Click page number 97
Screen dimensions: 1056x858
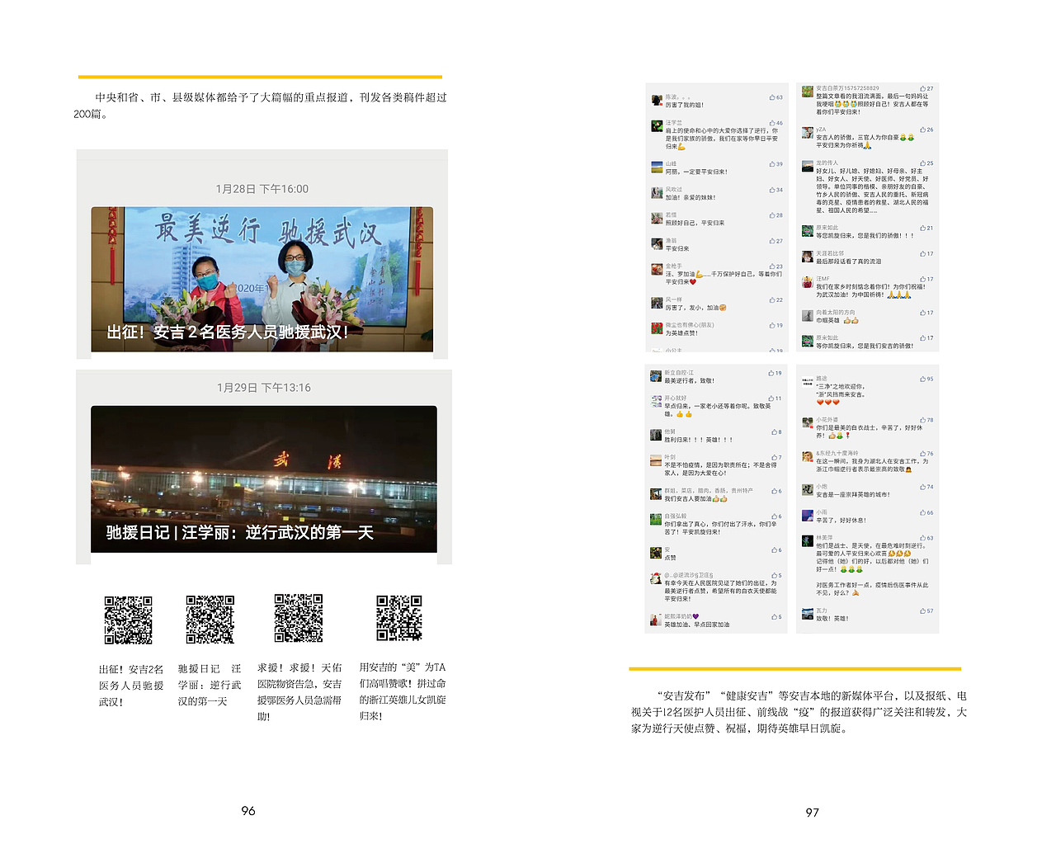pyautogui.click(x=813, y=813)
